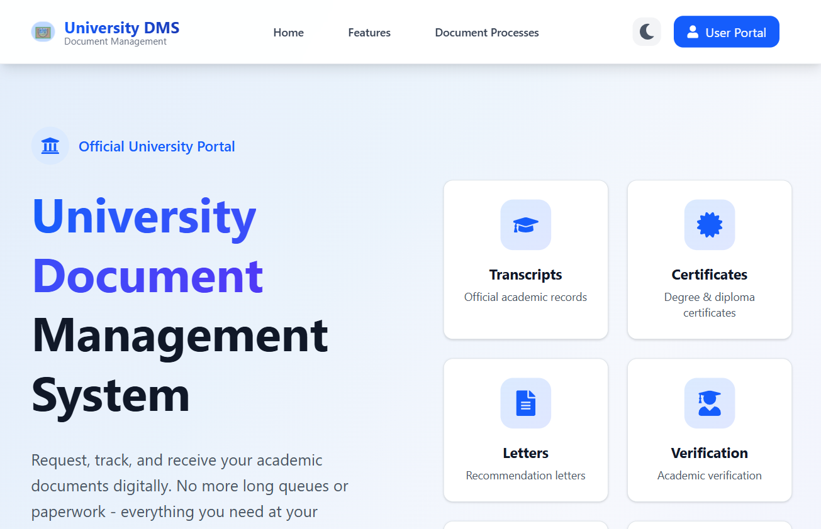This screenshot has width=821, height=529.
Task: Click the university building icon
Action: tap(50, 146)
